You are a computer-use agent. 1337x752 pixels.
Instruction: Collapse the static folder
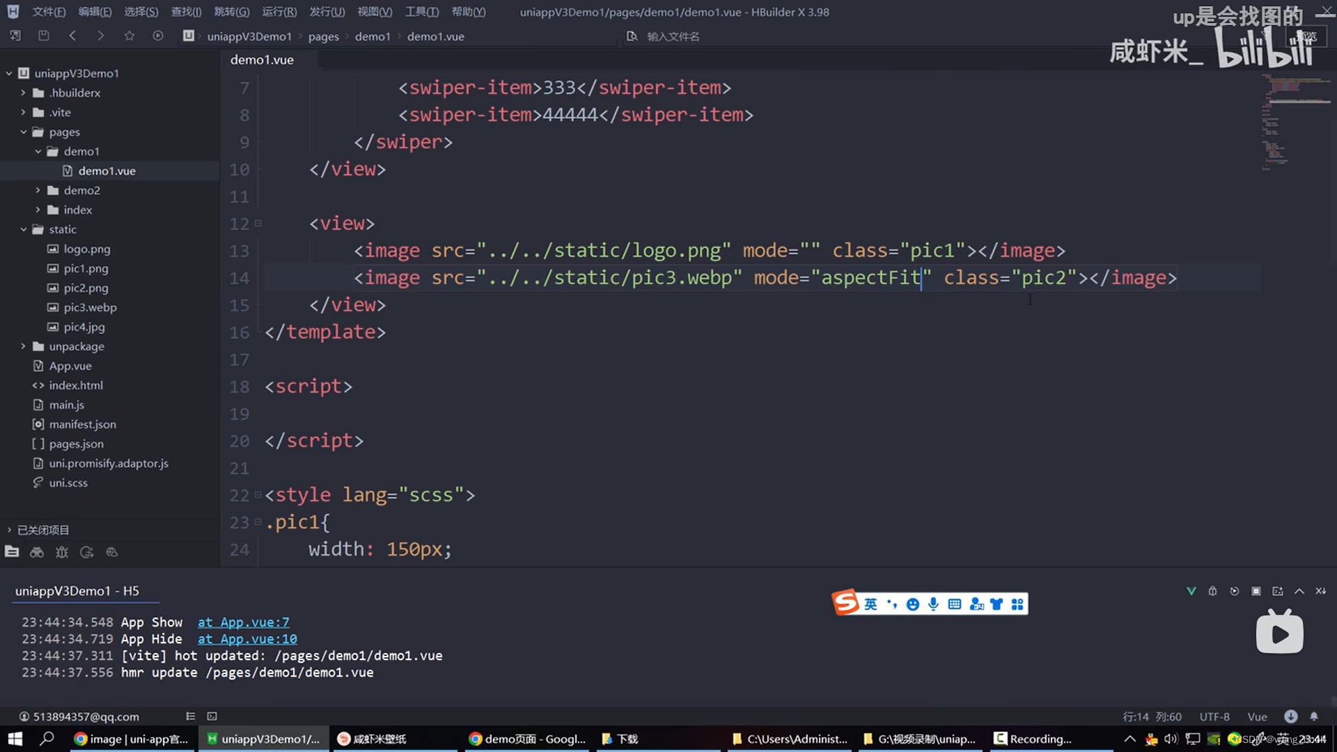click(x=23, y=229)
